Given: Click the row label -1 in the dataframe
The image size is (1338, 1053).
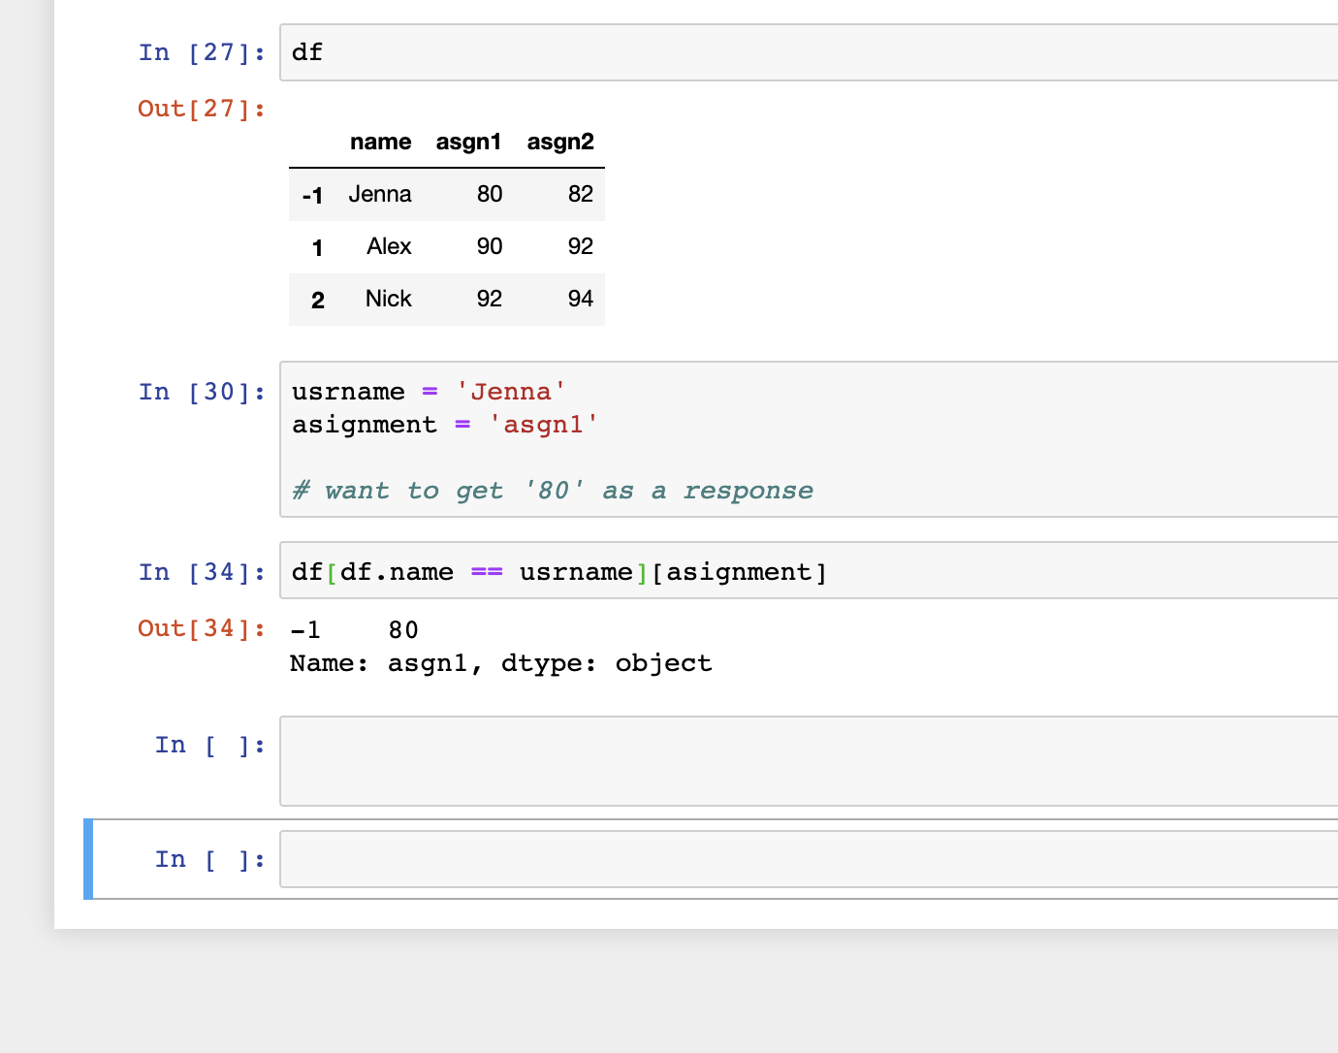Looking at the screenshot, I should (x=312, y=195).
